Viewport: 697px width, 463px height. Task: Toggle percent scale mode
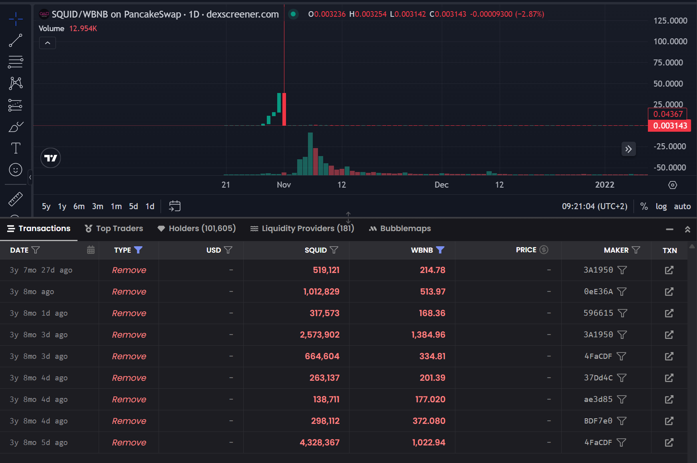[644, 206]
